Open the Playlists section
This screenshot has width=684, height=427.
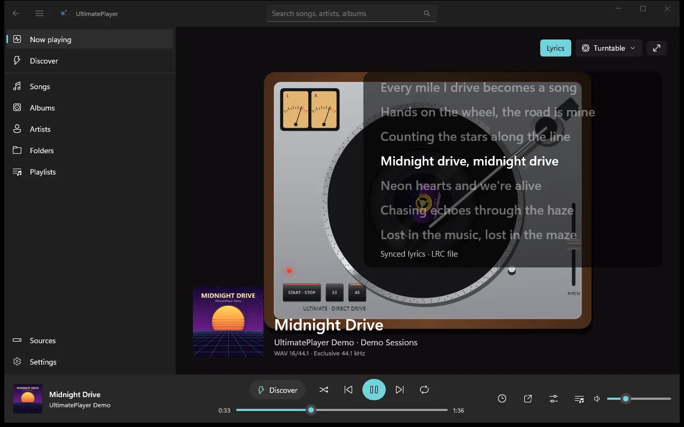click(x=90, y=172)
